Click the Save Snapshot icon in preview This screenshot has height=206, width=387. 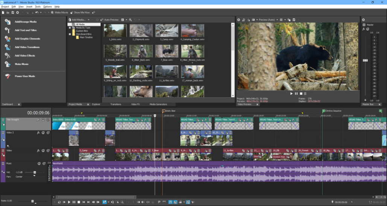click(294, 20)
